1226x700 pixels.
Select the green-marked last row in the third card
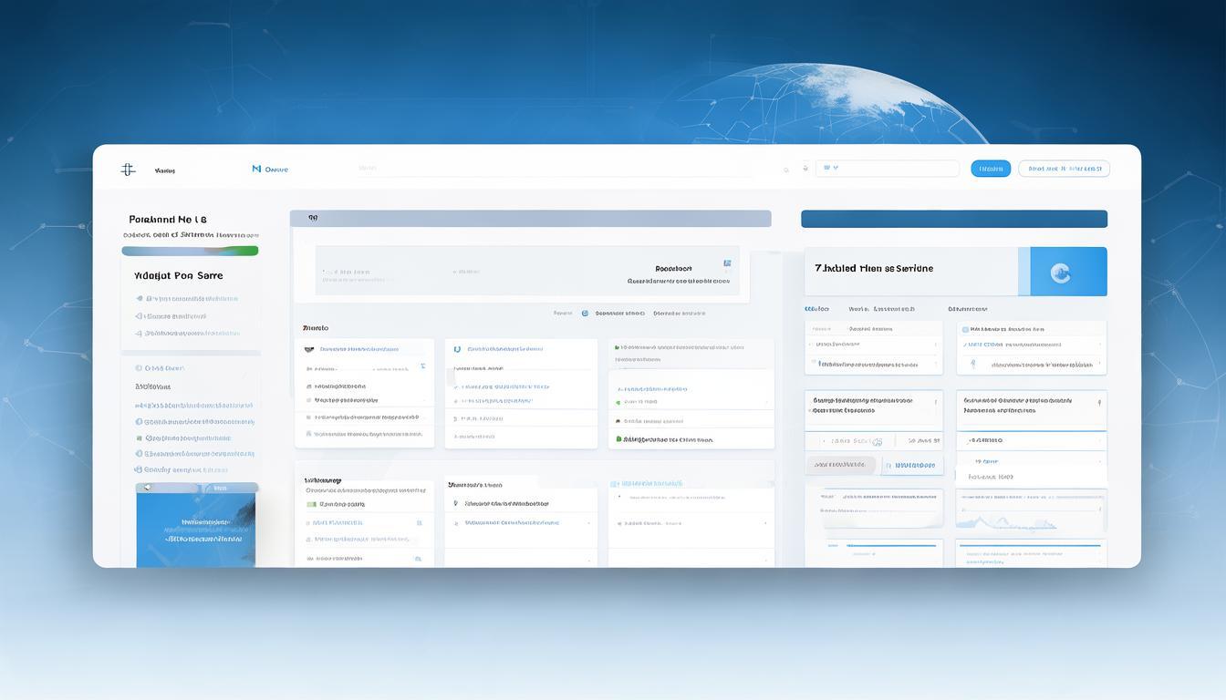[666, 439]
